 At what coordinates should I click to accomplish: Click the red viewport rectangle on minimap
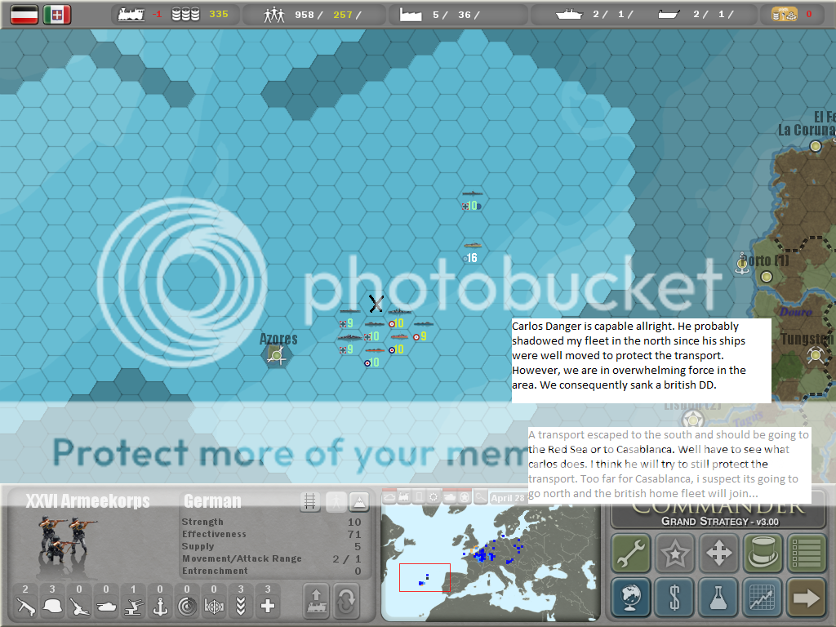coord(425,577)
